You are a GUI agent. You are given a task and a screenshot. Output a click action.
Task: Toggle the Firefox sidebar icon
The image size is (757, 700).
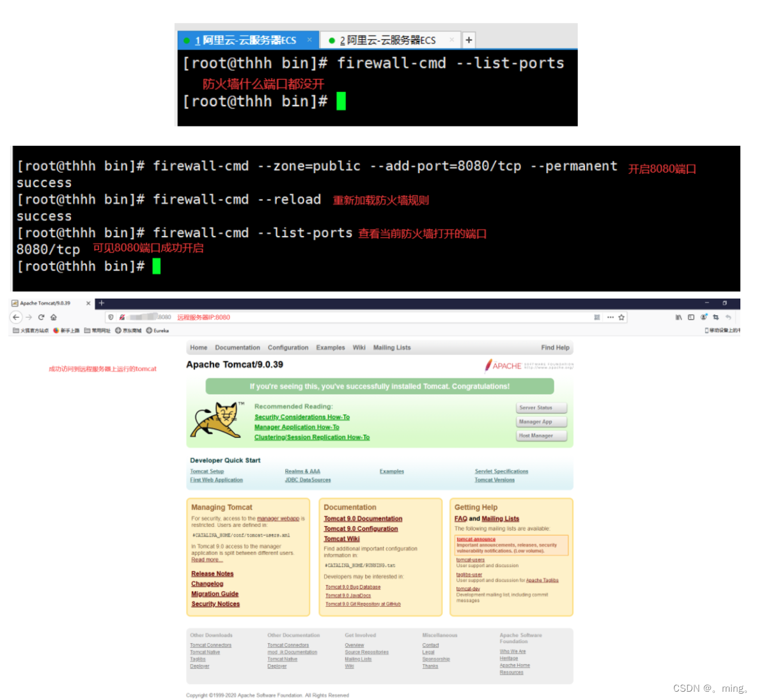(691, 318)
